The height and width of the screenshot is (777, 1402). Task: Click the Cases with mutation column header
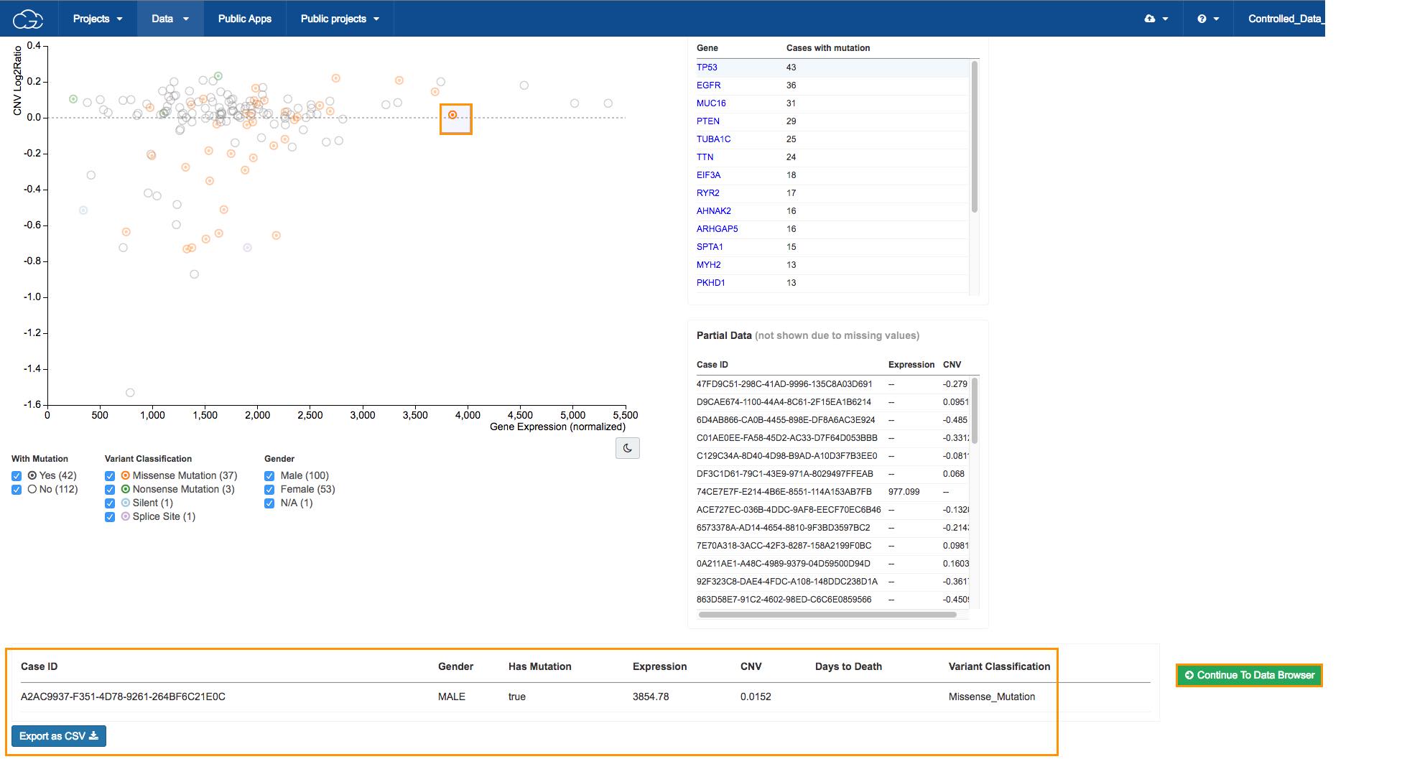click(828, 48)
